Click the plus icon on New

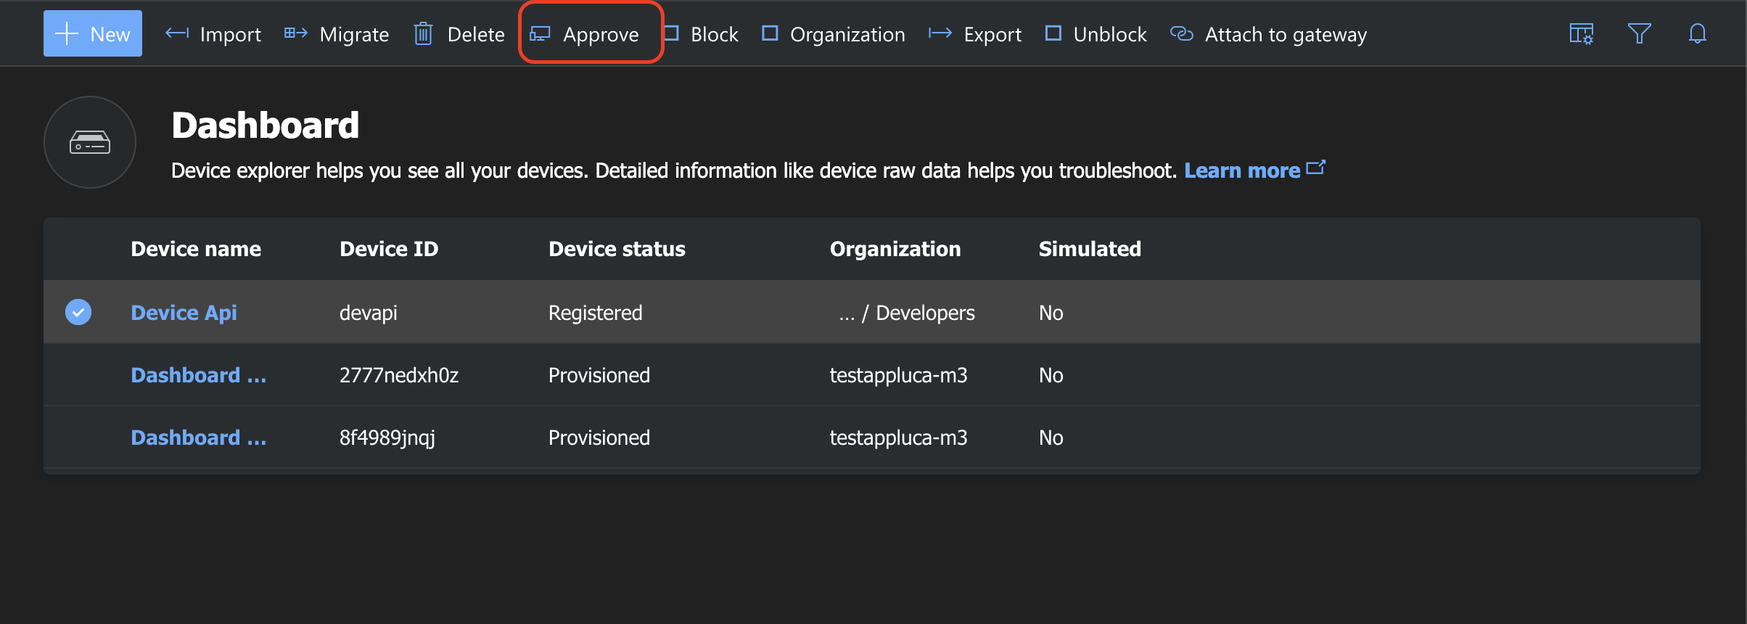tap(67, 33)
